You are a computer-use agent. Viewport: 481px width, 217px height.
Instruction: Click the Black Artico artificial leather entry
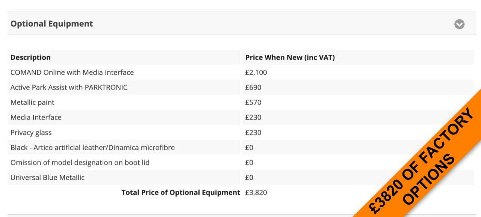[x=92, y=147]
